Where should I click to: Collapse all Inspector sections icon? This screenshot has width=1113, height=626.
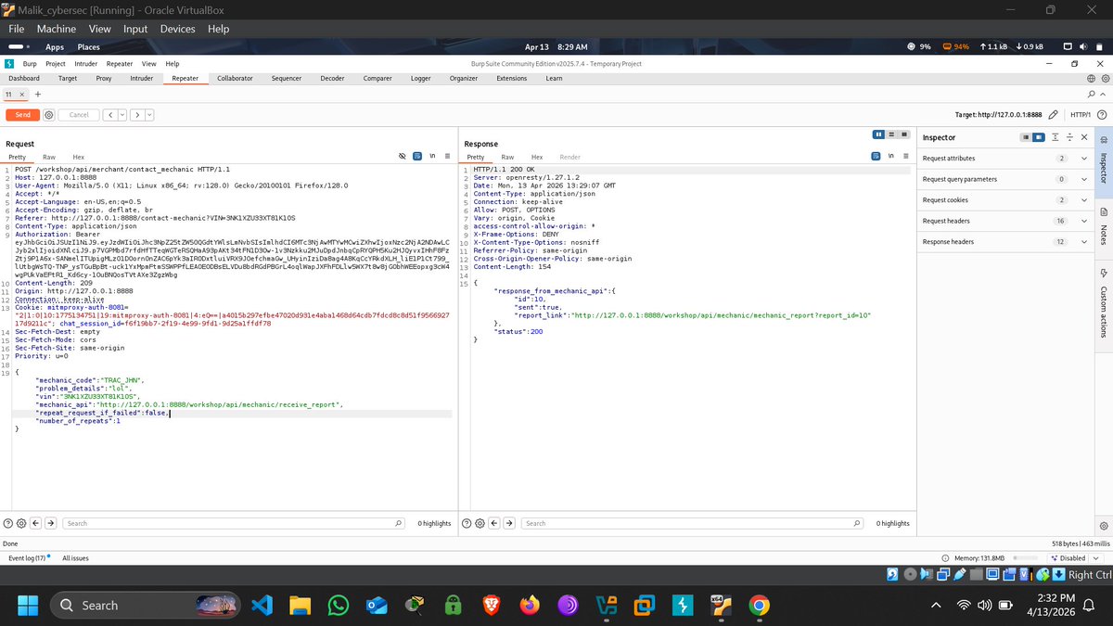pyautogui.click(x=1070, y=137)
